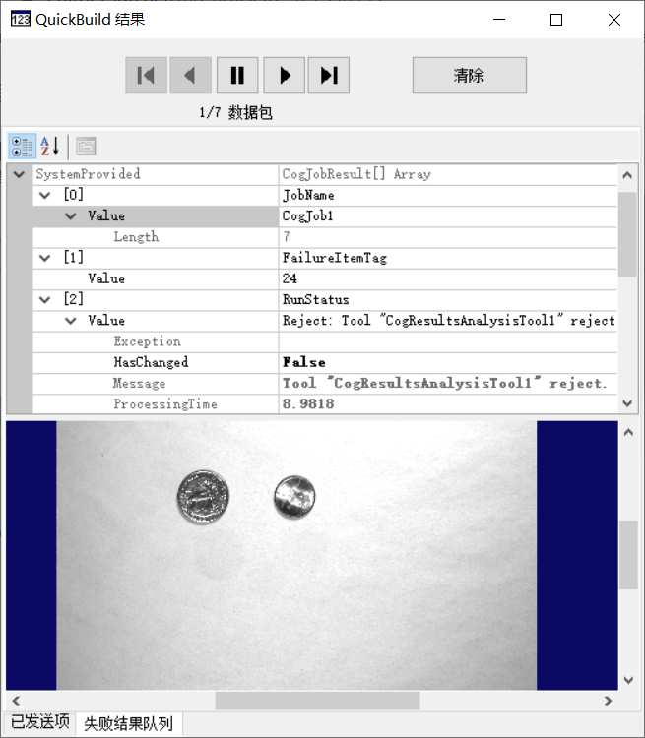Select the HasChanged property row
645x738 pixels.
pos(325,362)
